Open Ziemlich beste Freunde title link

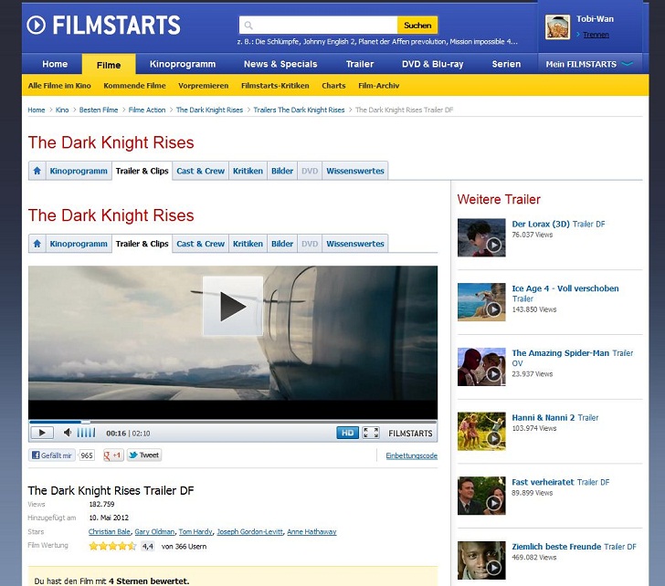tap(556, 547)
